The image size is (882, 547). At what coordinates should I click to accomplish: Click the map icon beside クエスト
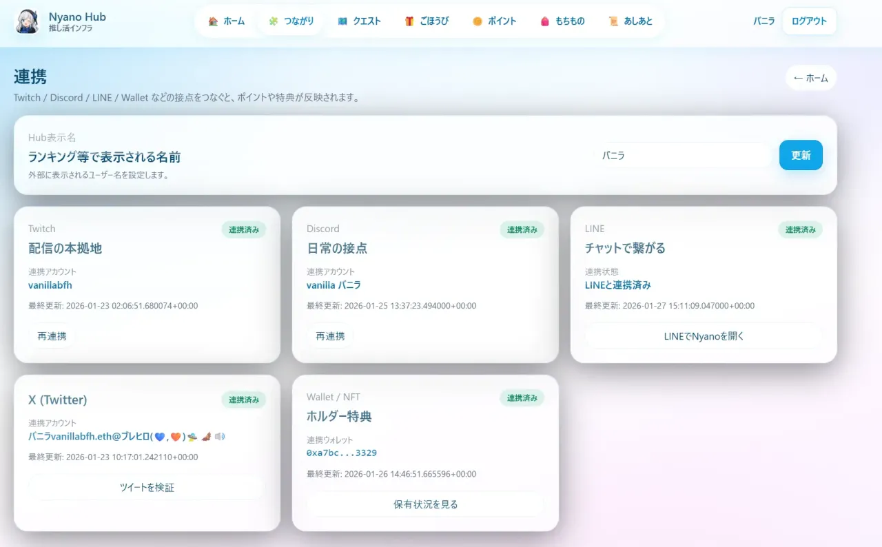(342, 21)
